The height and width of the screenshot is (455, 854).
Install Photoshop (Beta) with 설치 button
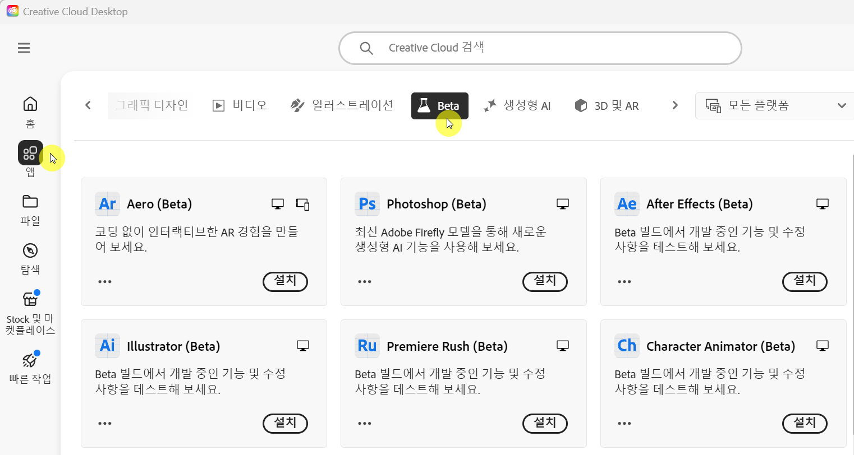[x=545, y=281]
